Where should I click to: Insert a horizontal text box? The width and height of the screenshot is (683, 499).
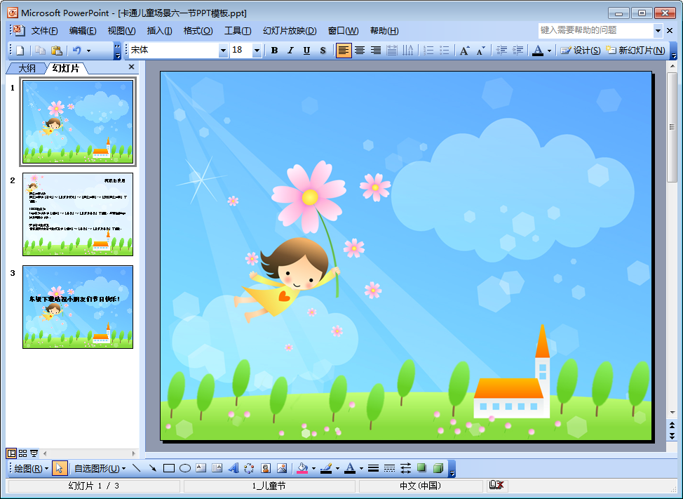click(x=201, y=469)
